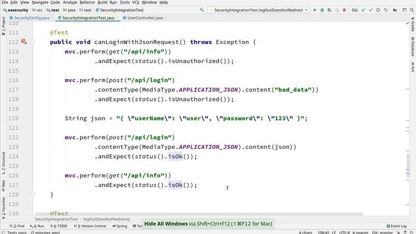Image resolution: width=416 pixels, height=234 pixels.
Task: Open the File menu
Action: tap(5, 3)
